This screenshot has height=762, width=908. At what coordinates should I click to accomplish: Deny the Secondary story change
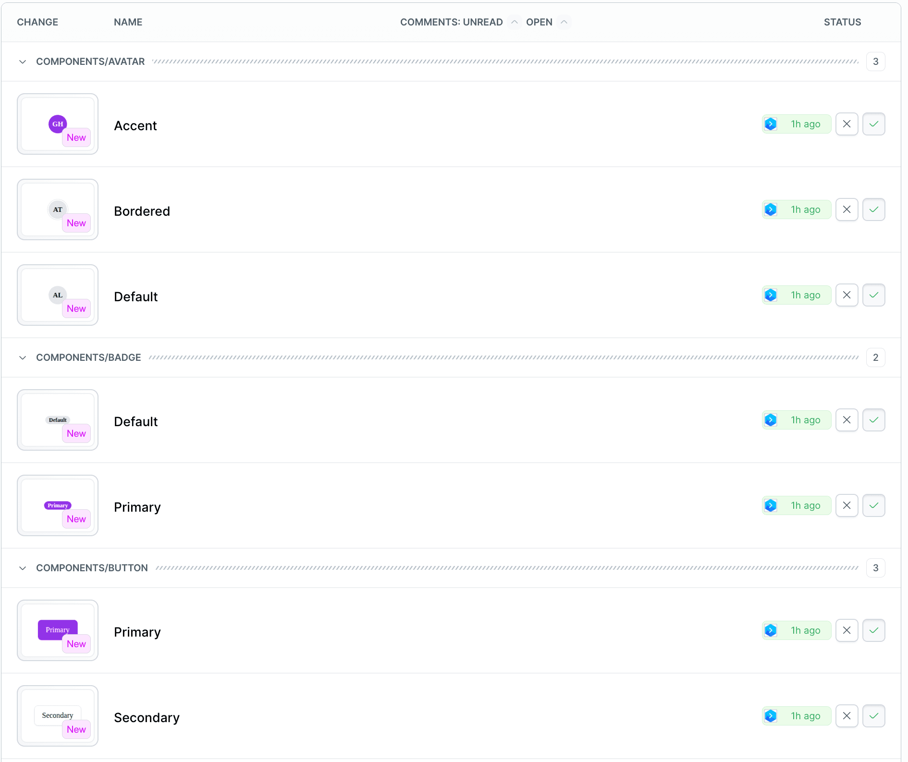click(x=847, y=716)
